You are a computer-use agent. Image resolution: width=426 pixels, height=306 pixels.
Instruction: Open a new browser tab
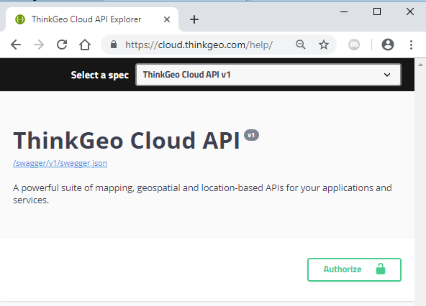tap(194, 19)
